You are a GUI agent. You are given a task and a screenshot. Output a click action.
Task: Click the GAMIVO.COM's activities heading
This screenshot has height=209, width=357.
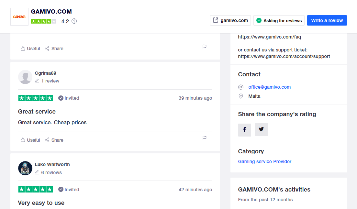click(274, 189)
